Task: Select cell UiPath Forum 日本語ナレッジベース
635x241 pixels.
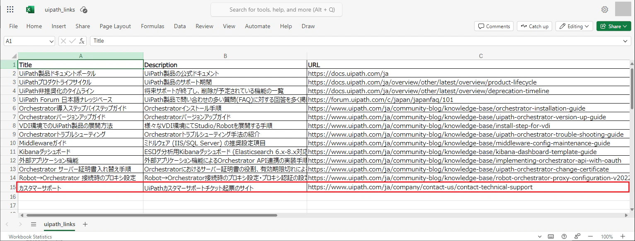Action: tap(80, 99)
